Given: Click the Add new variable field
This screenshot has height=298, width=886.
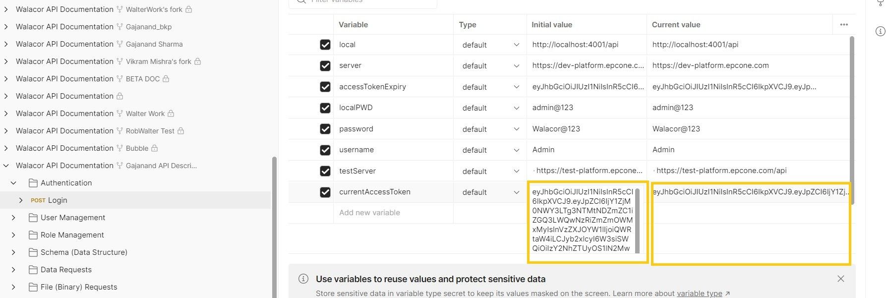Looking at the screenshot, I should click(369, 212).
